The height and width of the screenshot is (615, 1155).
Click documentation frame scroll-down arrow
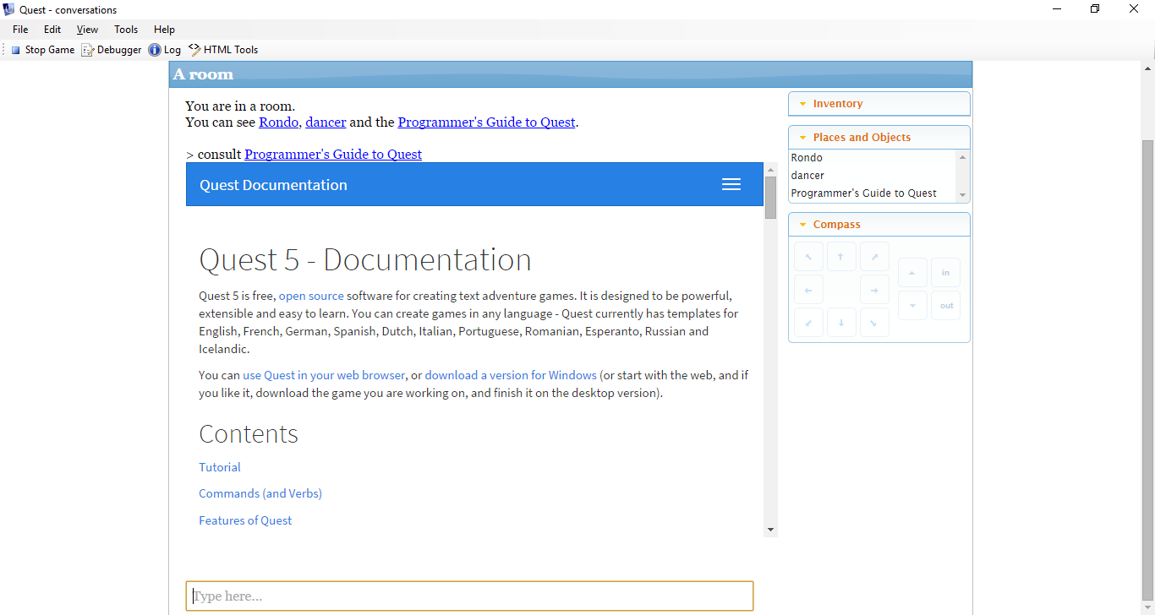tap(770, 530)
